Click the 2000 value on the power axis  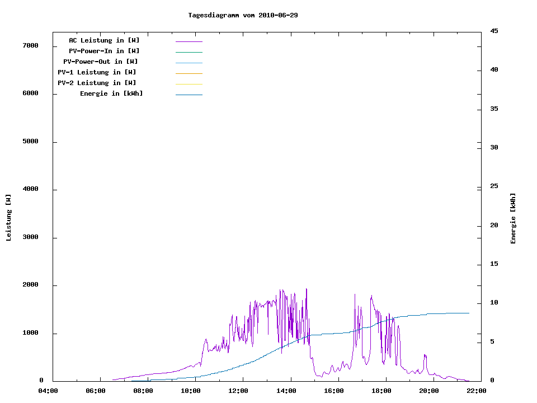click(x=30, y=285)
